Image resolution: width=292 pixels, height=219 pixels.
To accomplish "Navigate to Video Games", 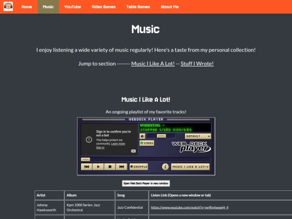I will [x=103, y=7].
